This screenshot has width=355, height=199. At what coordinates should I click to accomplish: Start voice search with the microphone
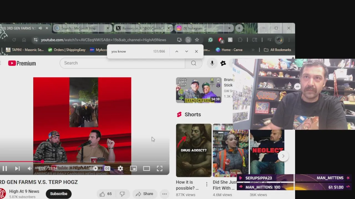coord(212,63)
